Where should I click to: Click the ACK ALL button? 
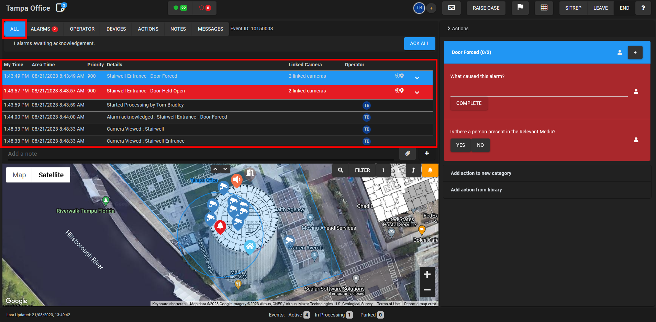(x=420, y=44)
